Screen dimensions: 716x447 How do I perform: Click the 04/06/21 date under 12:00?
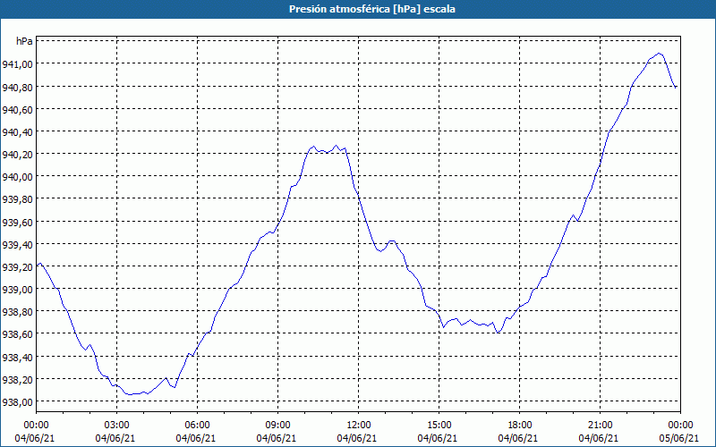357,438
